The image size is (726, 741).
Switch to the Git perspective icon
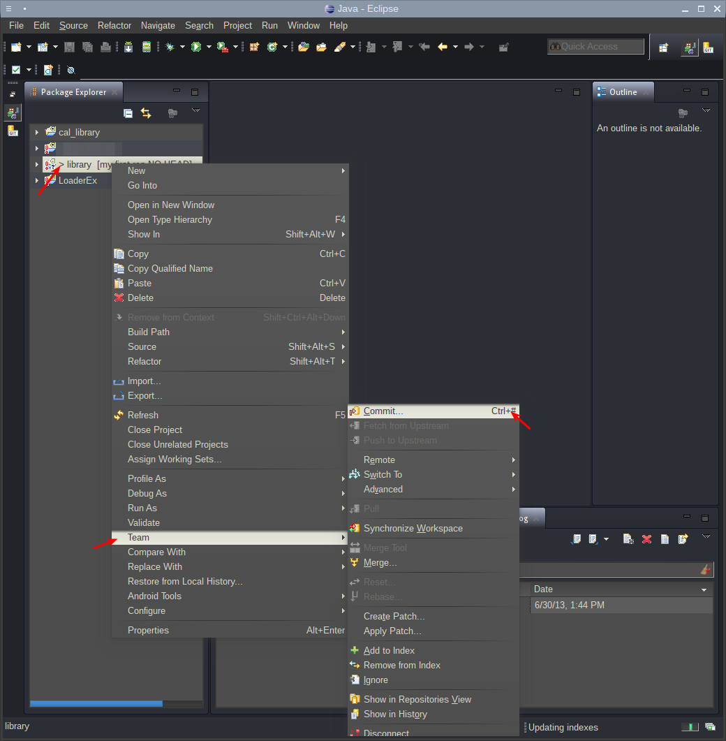click(708, 47)
